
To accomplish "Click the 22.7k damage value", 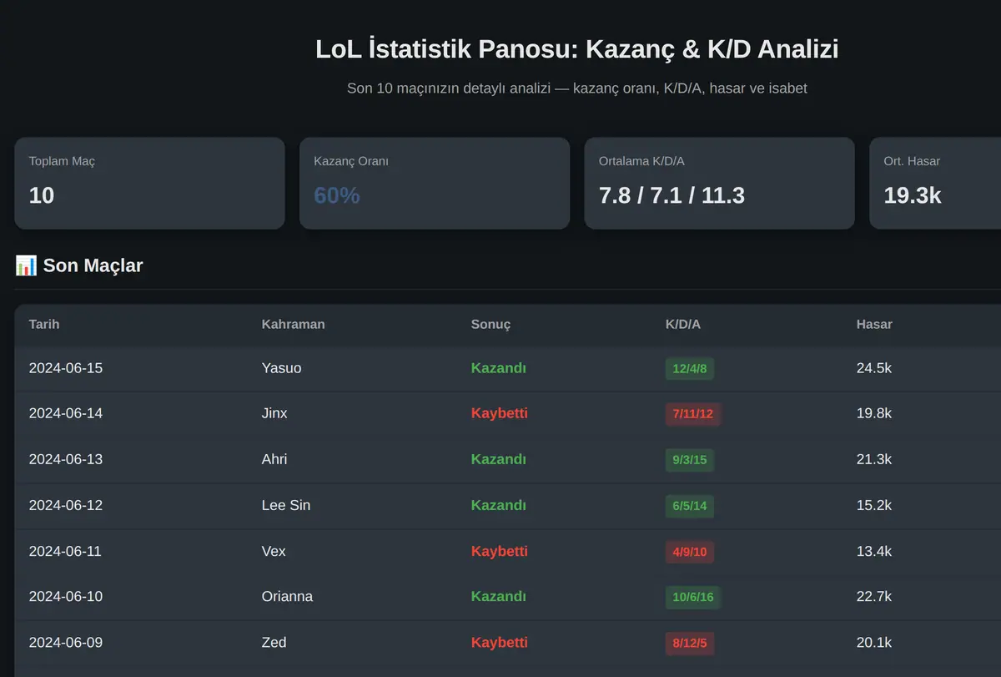I will click(x=874, y=596).
